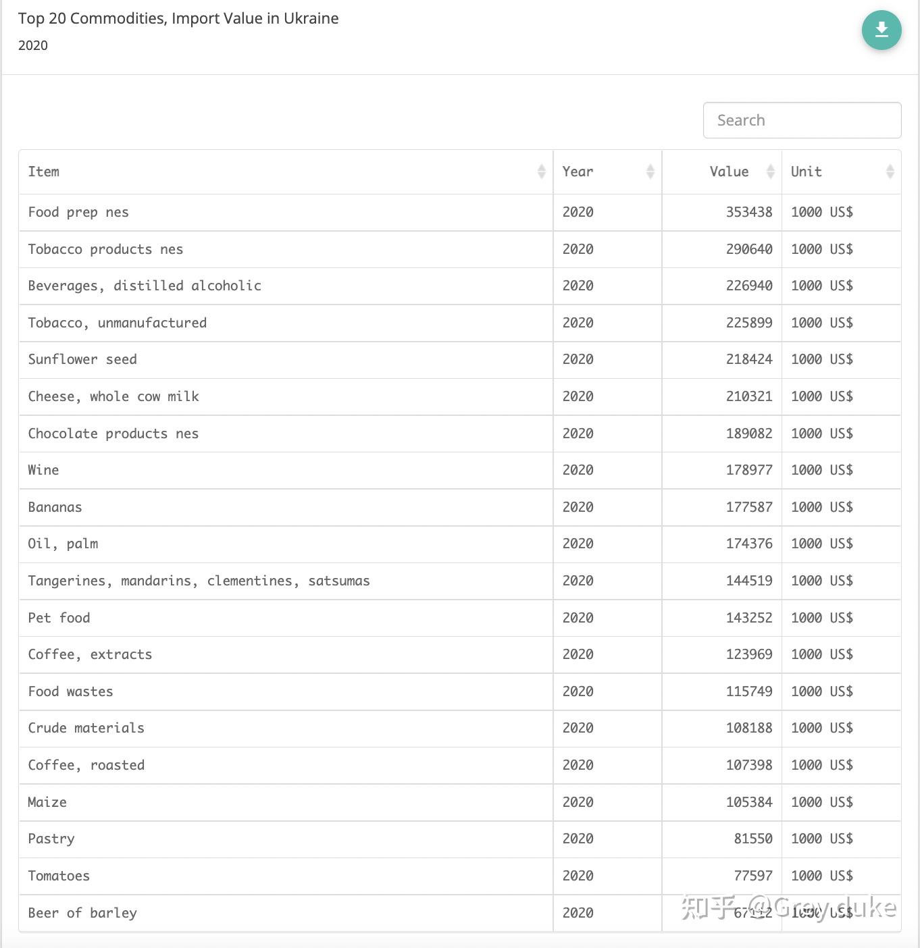Image resolution: width=920 pixels, height=948 pixels.
Task: Select the Bananas table row
Action: pos(55,507)
